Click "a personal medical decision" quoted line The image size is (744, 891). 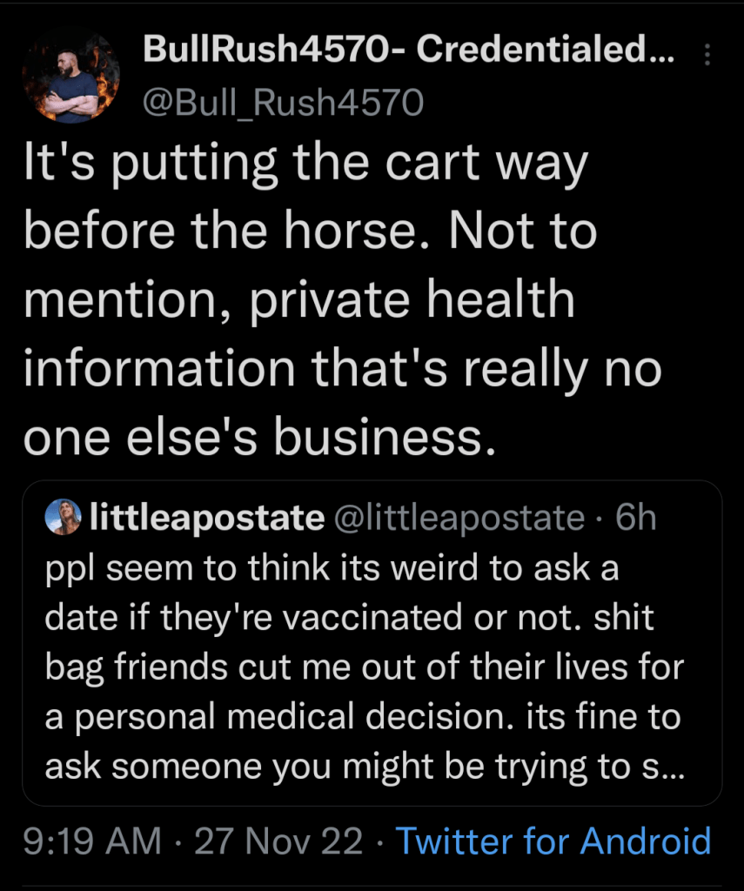point(261,718)
